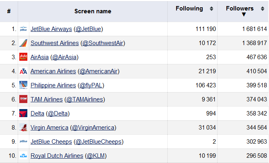The height and width of the screenshot is (163, 269).
Task: Click the AirAsia red logo icon
Action: coord(23,57)
